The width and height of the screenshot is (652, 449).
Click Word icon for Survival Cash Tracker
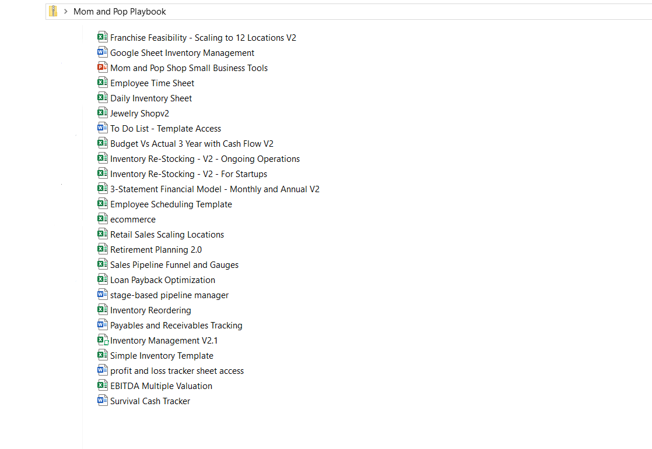(x=102, y=401)
